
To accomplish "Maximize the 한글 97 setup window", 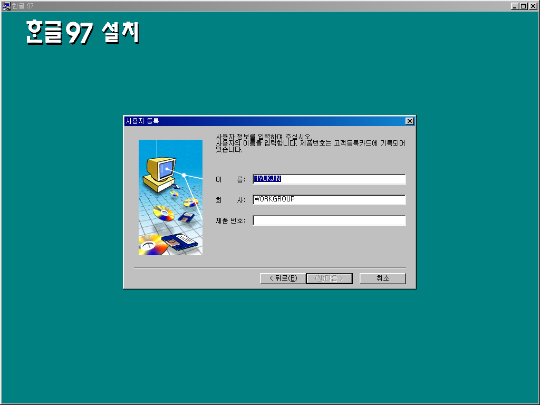I will (523, 6).
